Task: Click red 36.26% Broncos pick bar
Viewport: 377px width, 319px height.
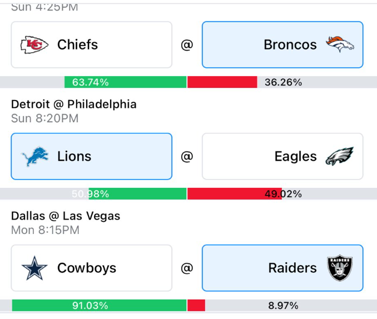Action: 222,82
